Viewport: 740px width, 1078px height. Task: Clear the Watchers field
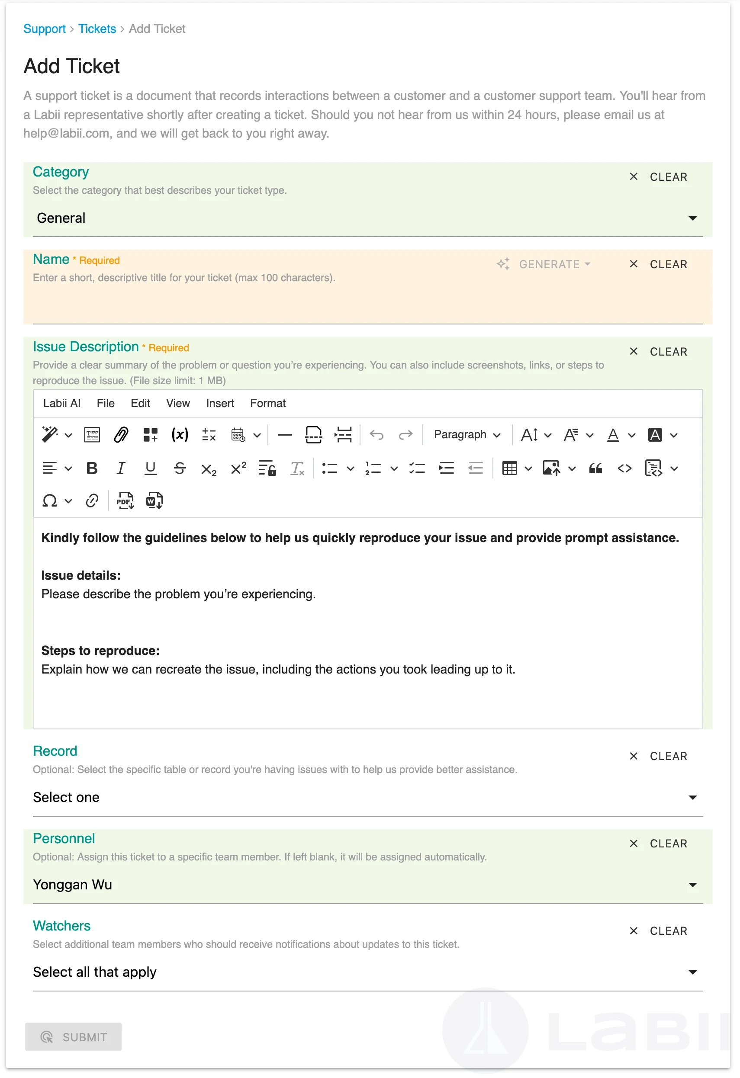[x=659, y=931]
